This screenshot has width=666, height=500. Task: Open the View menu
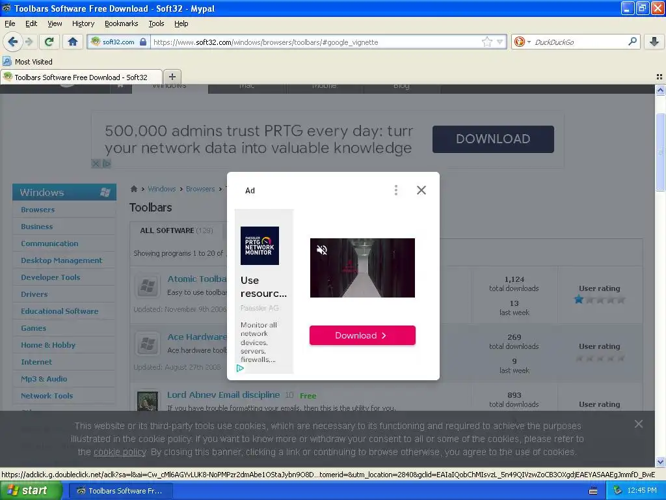pyautogui.click(x=55, y=23)
